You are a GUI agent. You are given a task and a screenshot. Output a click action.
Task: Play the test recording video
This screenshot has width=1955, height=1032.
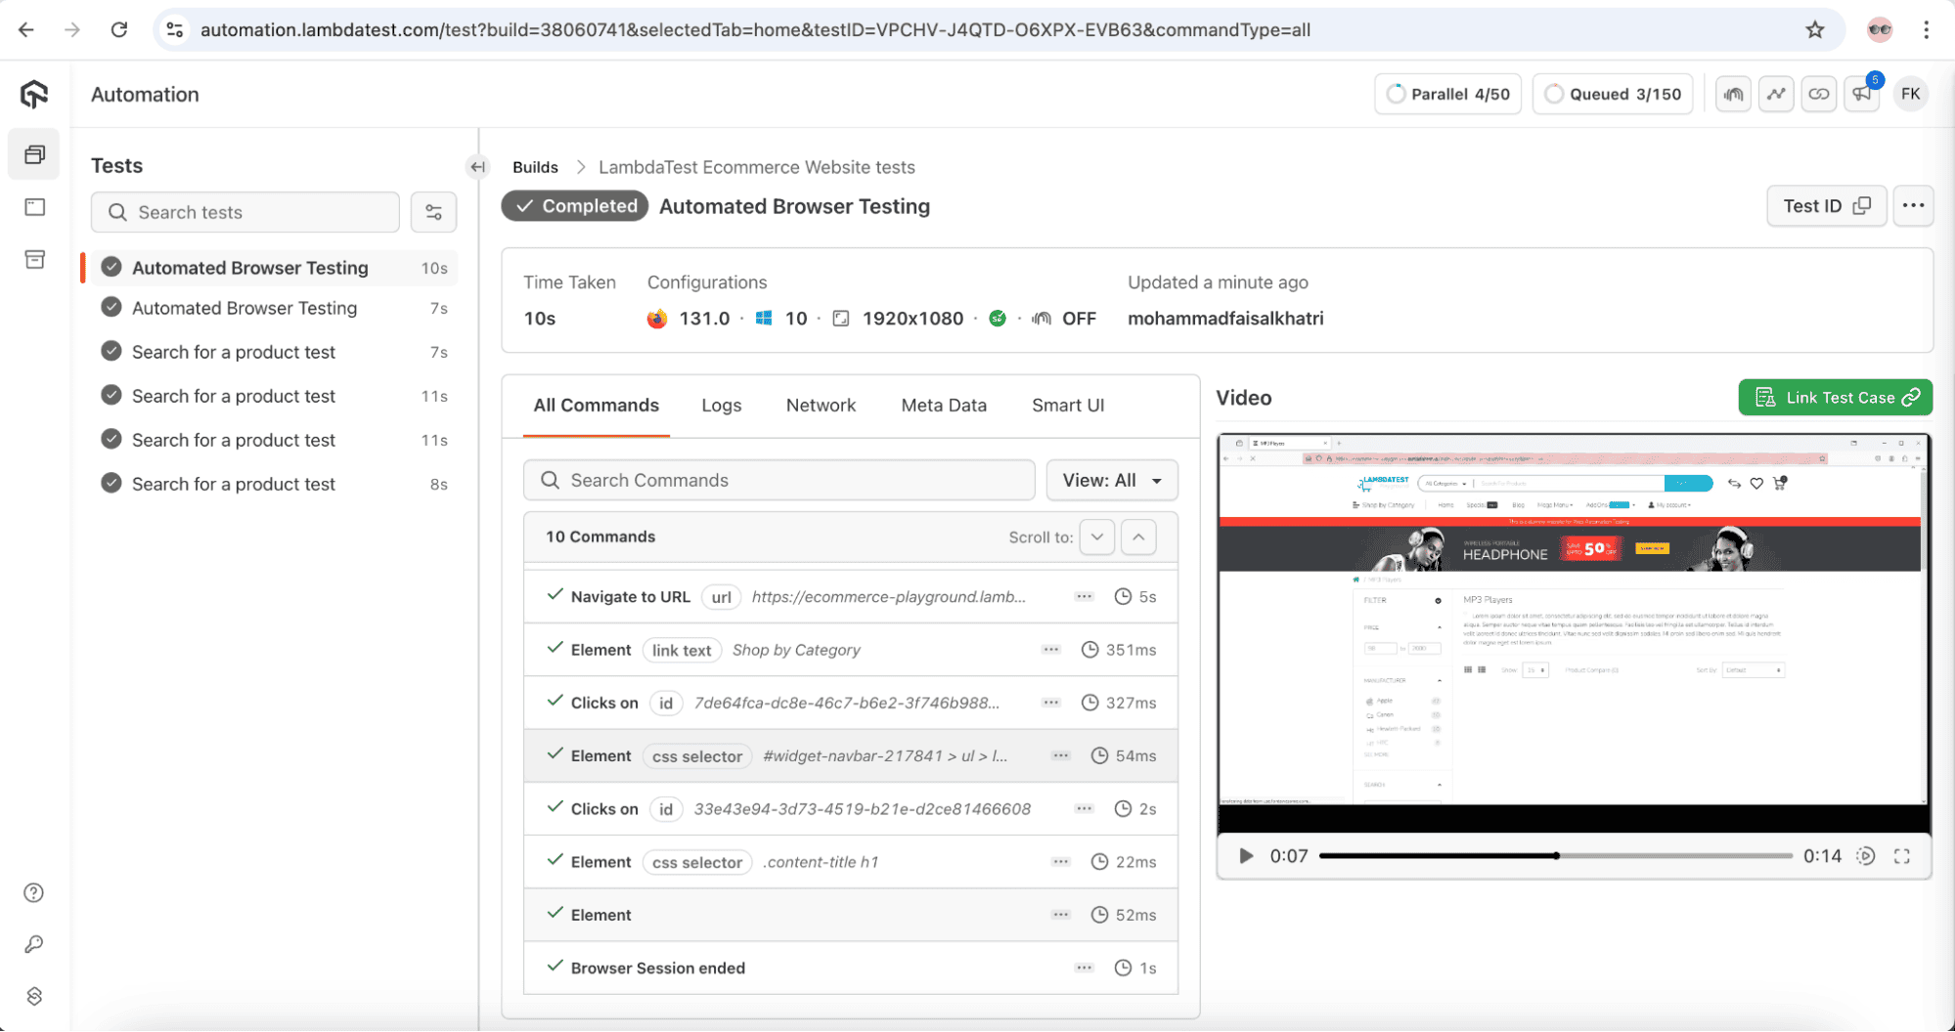coord(1245,856)
